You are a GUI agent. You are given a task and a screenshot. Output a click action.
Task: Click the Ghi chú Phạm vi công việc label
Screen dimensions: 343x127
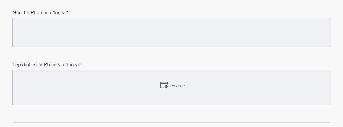(x=41, y=13)
